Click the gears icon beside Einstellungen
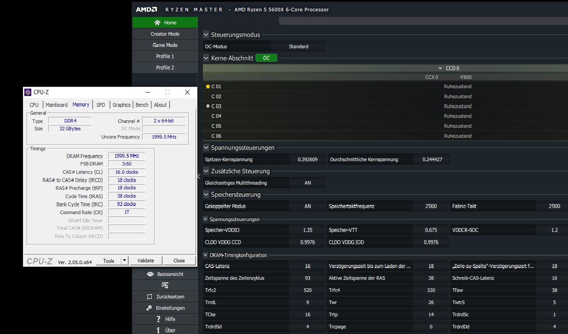 tap(149, 308)
